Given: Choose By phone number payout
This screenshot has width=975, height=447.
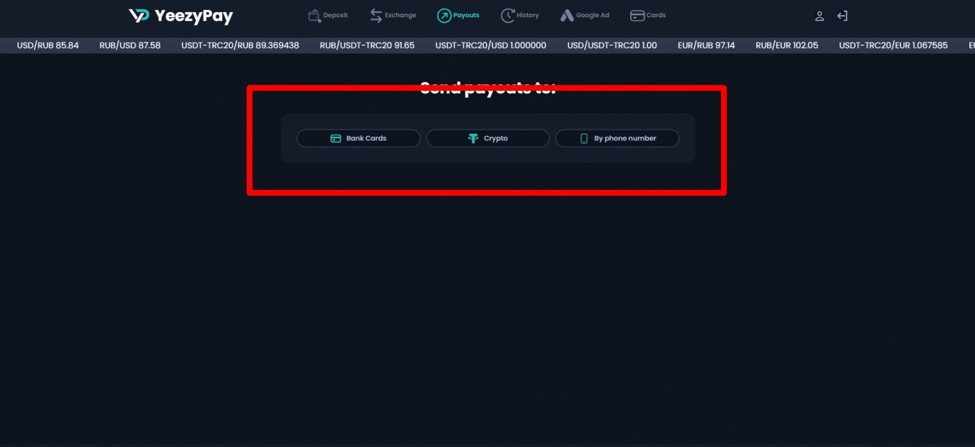Looking at the screenshot, I should (x=617, y=139).
